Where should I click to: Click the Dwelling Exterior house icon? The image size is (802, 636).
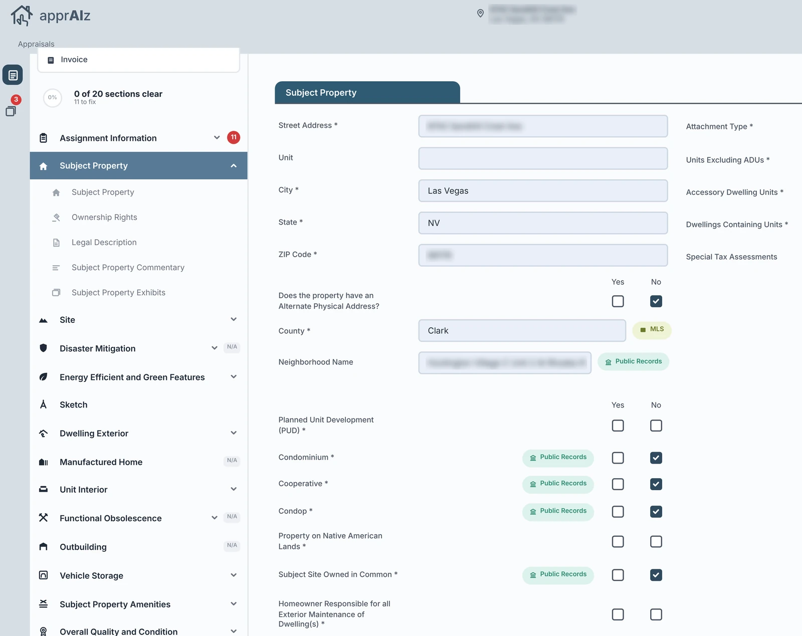point(44,434)
